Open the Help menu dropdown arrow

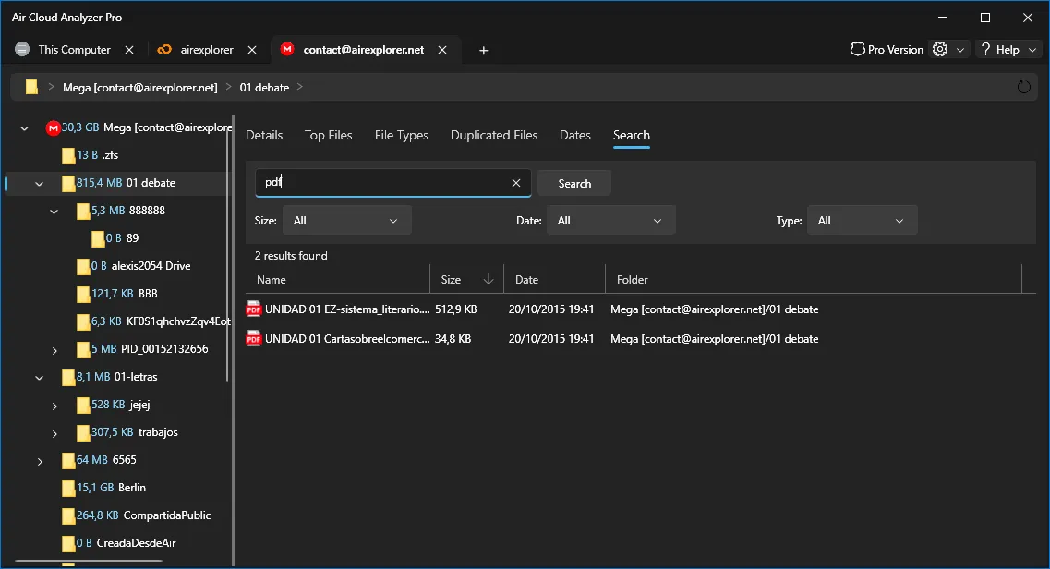coord(1032,50)
